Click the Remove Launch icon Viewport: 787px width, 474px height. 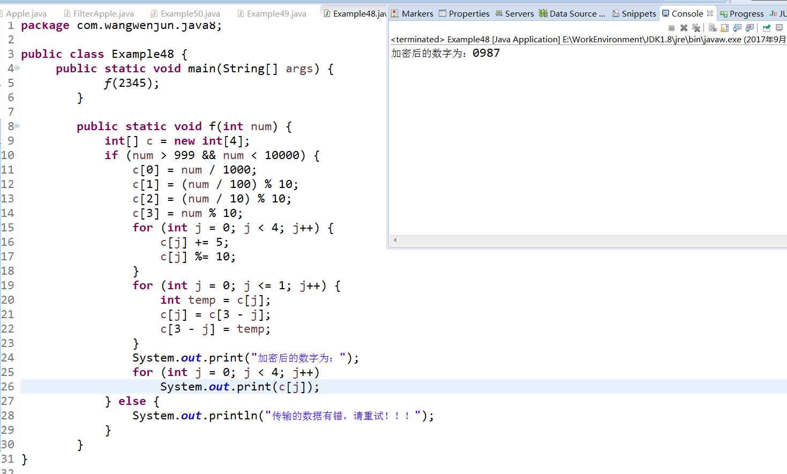tap(684, 28)
